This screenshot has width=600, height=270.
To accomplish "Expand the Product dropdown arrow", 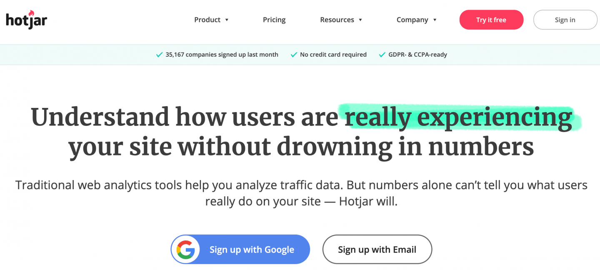I will point(227,20).
